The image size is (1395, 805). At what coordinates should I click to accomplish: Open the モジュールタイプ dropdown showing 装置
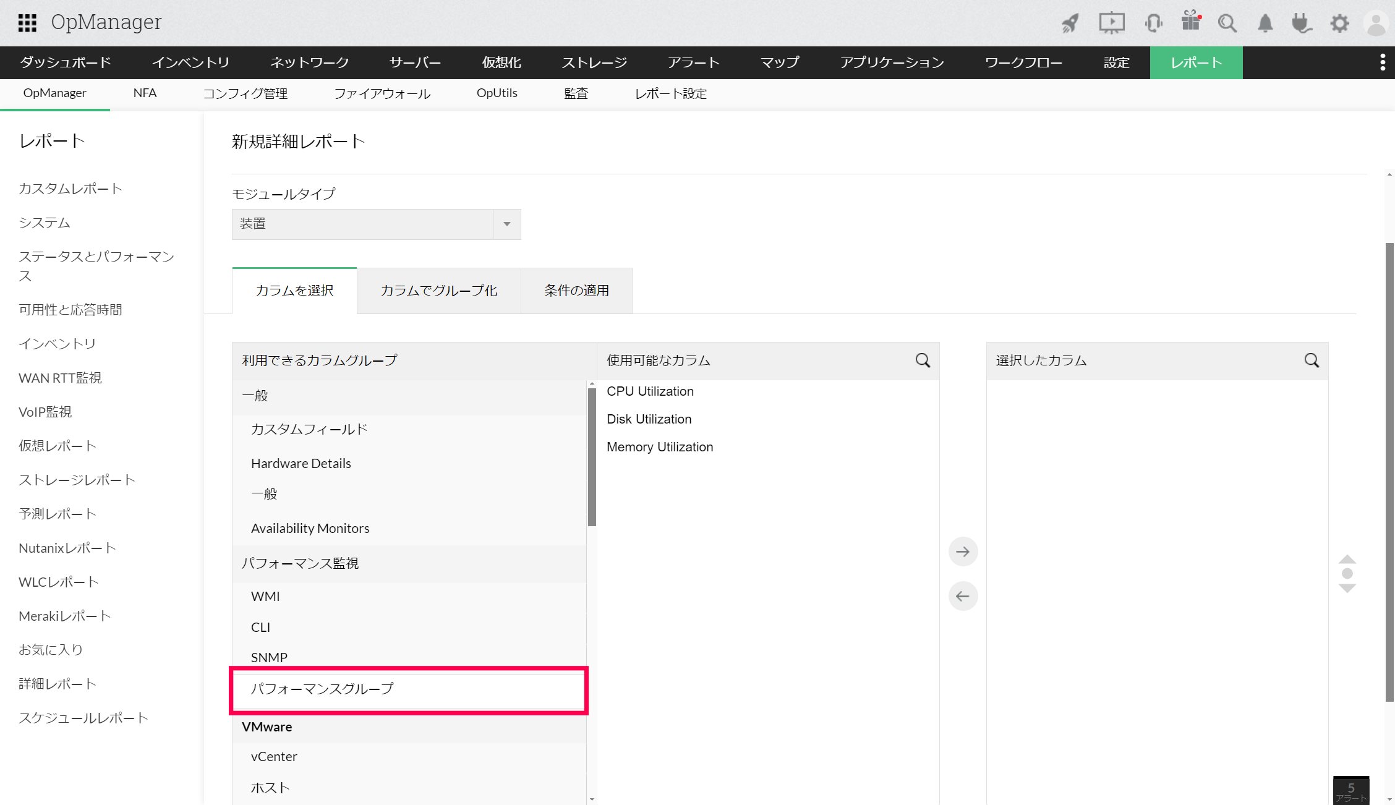coord(376,224)
